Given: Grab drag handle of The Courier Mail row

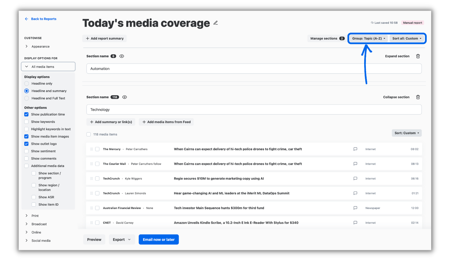Looking at the screenshot, I should pyautogui.click(x=91, y=164).
